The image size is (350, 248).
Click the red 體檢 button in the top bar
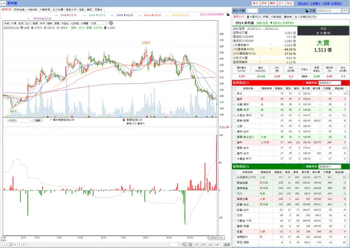(272, 3)
